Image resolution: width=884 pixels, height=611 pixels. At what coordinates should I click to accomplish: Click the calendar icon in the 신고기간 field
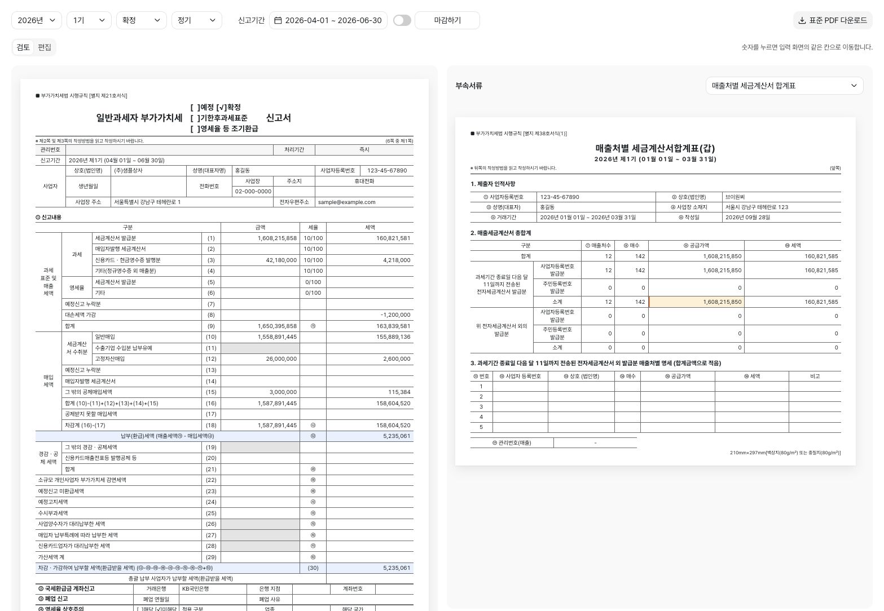click(278, 20)
